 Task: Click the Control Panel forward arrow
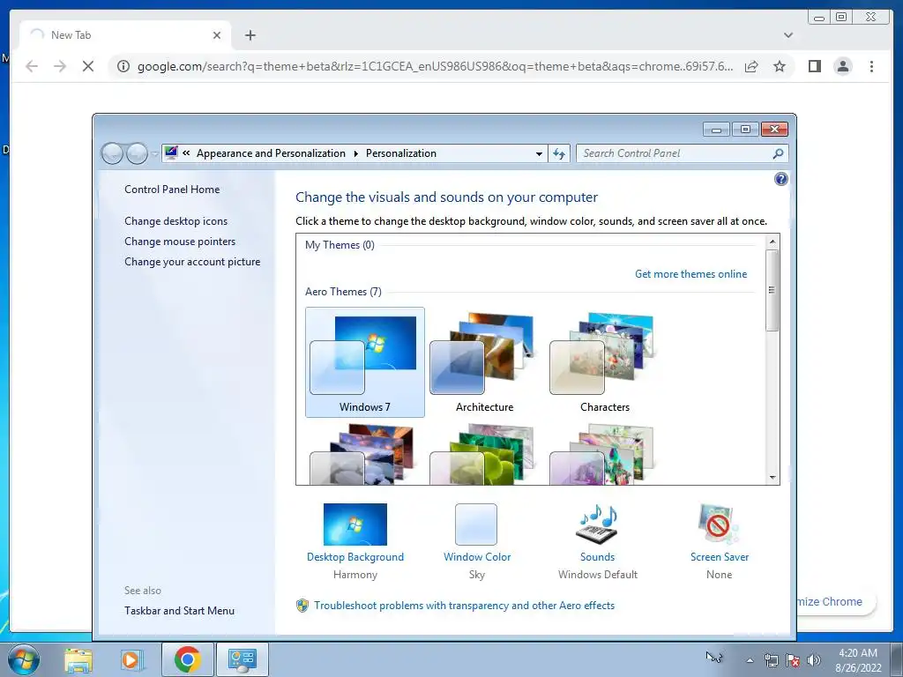coord(137,153)
